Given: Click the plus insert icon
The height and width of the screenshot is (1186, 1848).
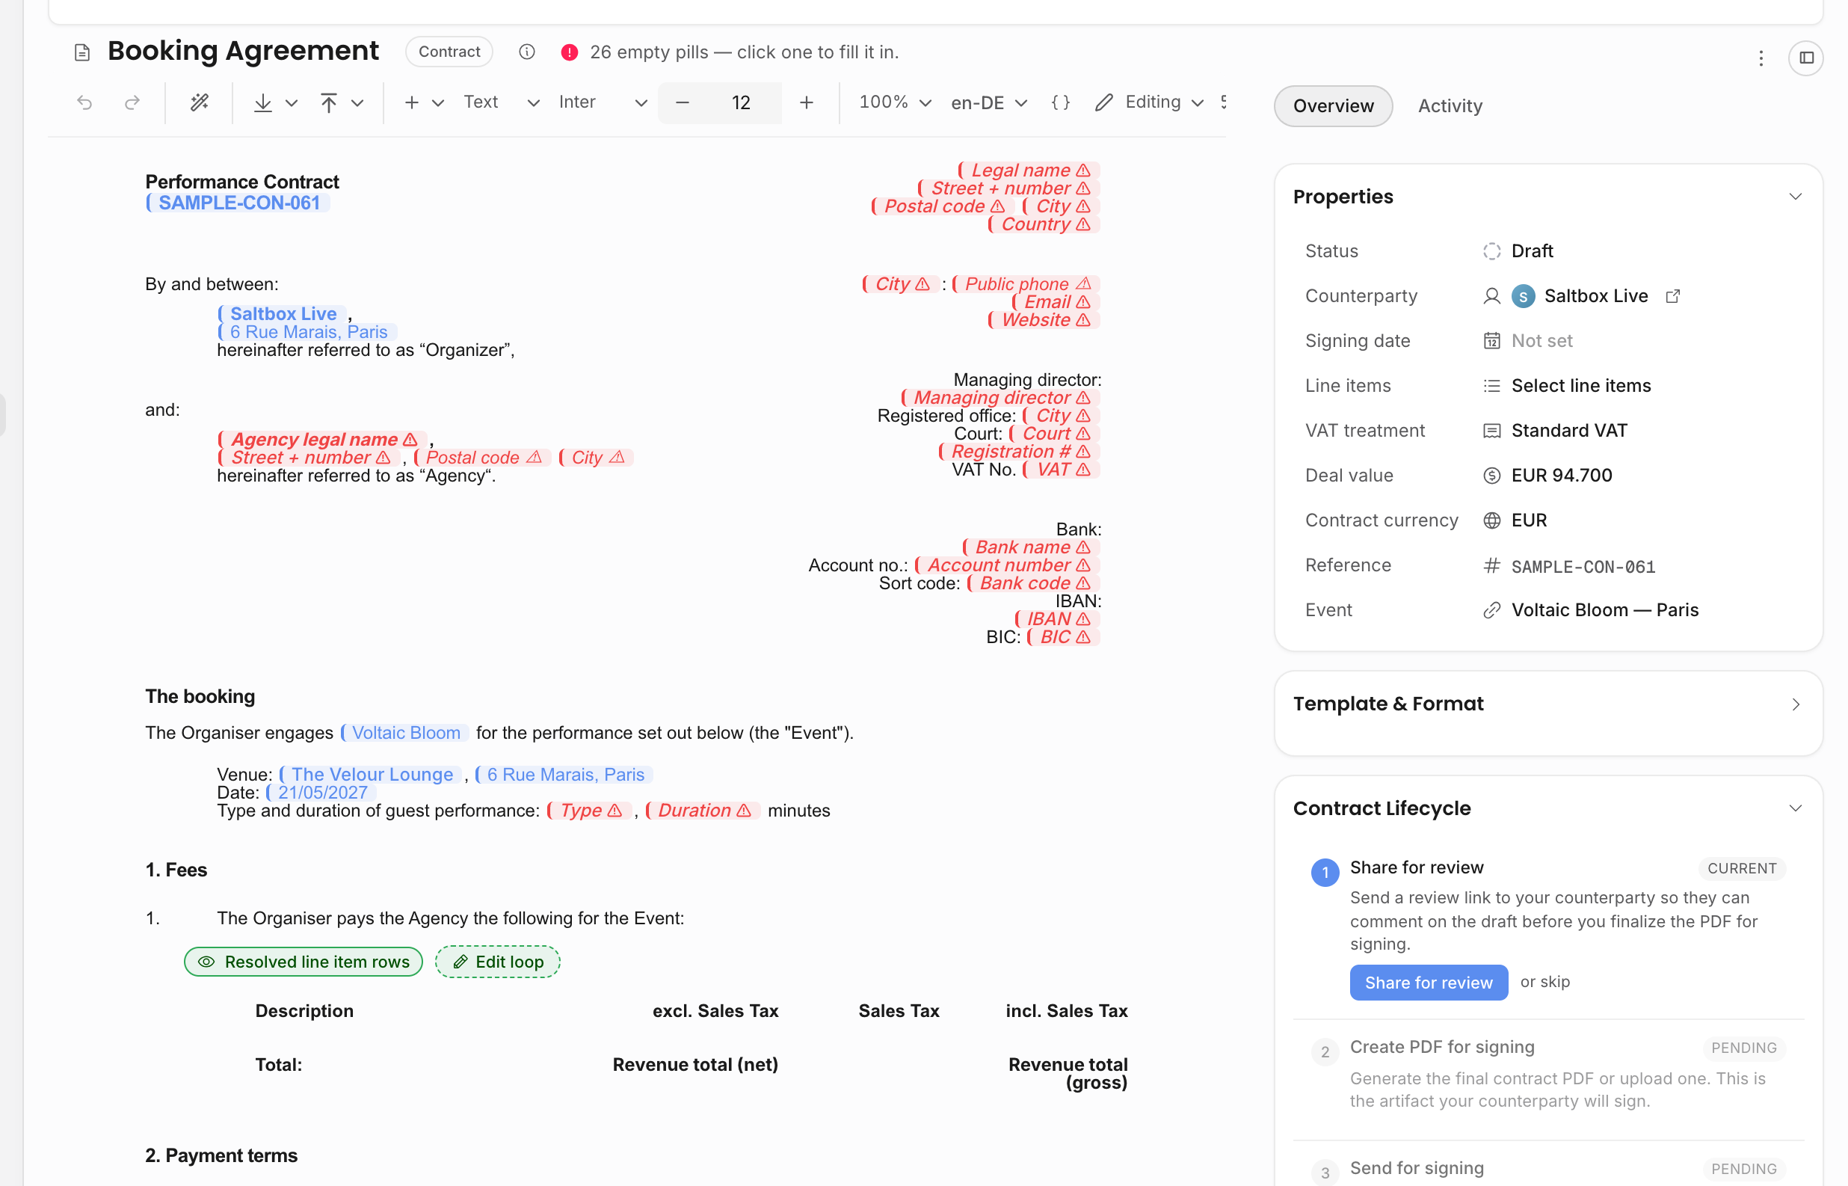Looking at the screenshot, I should 412,102.
